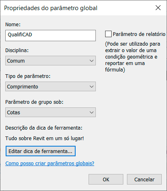This screenshot has height=191, width=167.
Task: Click the dialog title bar text
Action: tap(51, 8)
